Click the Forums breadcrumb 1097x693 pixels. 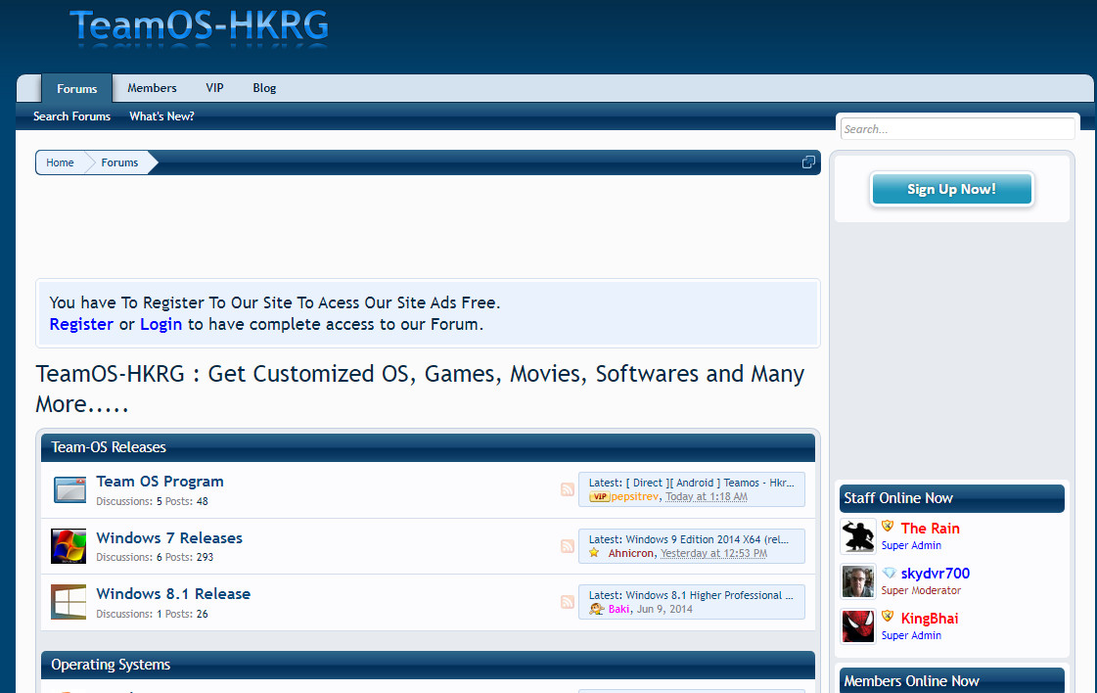[119, 162]
